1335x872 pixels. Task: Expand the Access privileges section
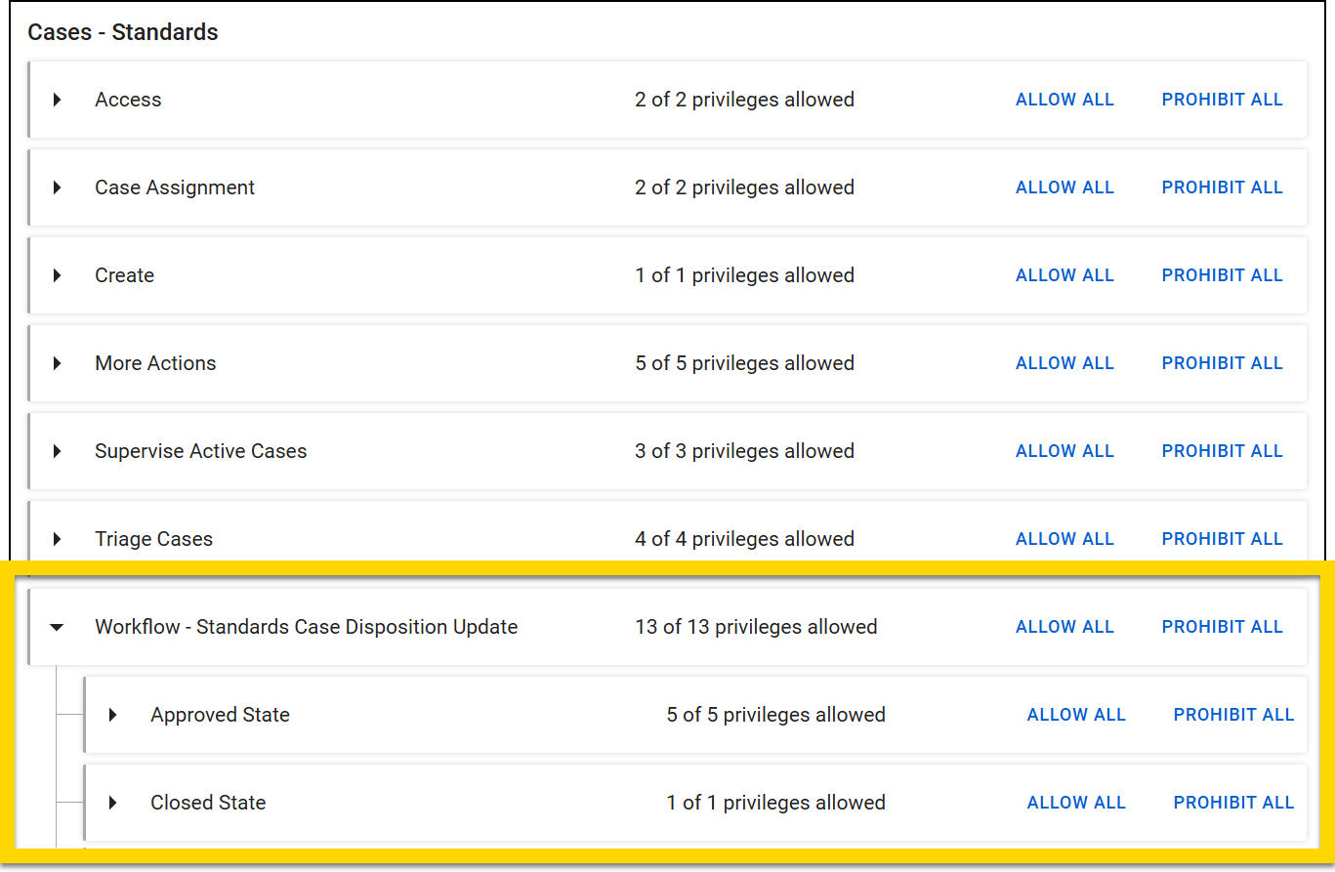(x=56, y=99)
